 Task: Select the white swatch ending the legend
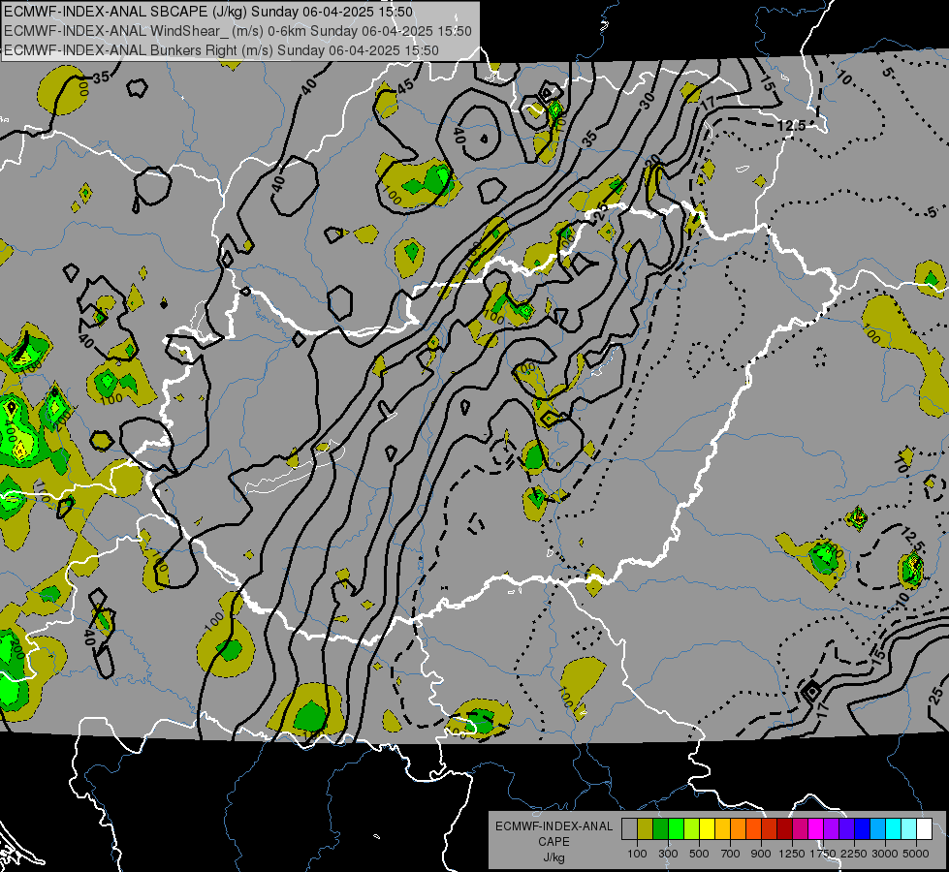click(x=924, y=828)
